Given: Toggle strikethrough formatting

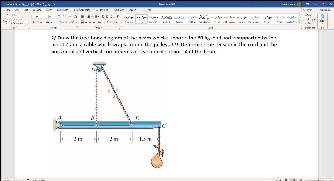Looking at the screenshot, I should point(48,22).
